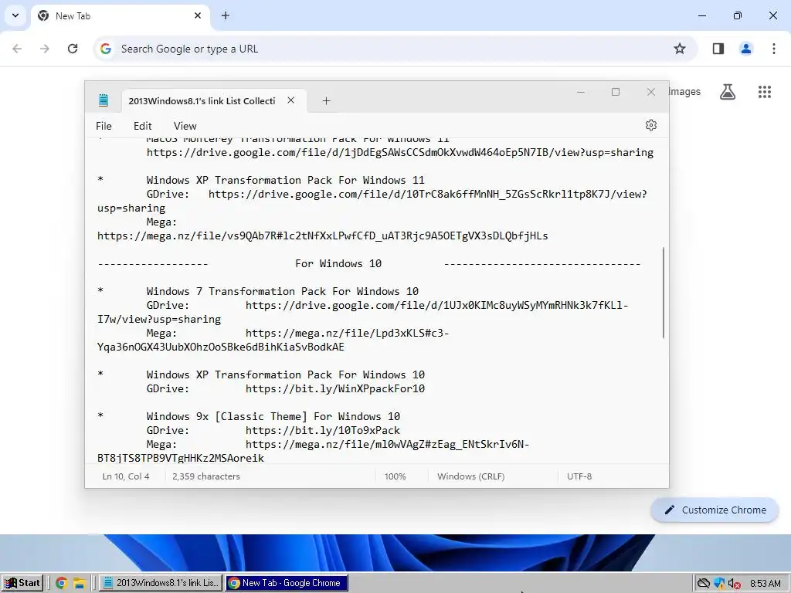Click the 100% zoom status entry
Viewport: 791px width, 593px height.
pos(395,476)
